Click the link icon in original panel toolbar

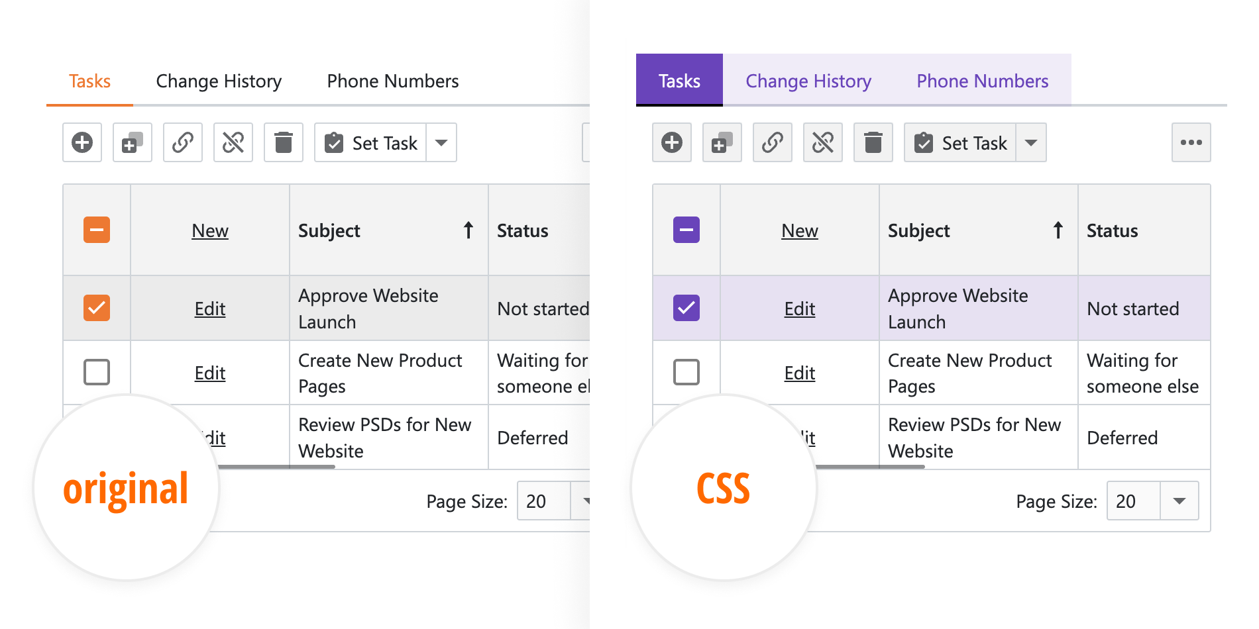(x=183, y=142)
